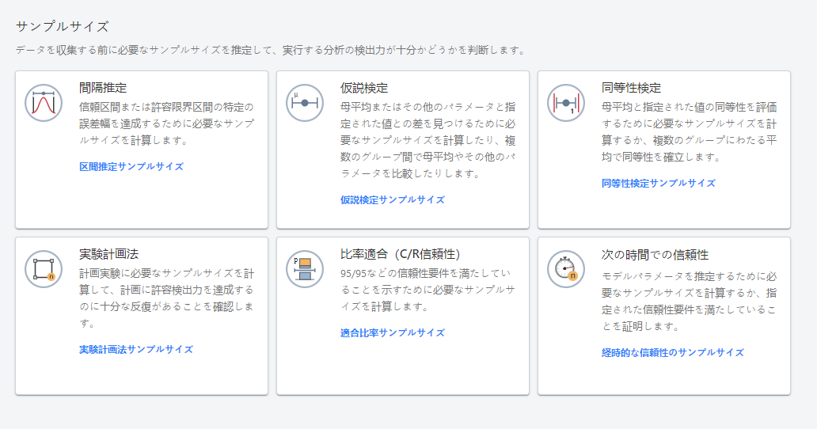Open the 同等性検定サンプルサイズ link

[659, 184]
